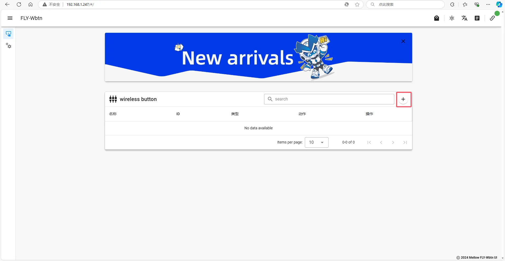Click the link connection status icon
This screenshot has width=505, height=261.
492,18
